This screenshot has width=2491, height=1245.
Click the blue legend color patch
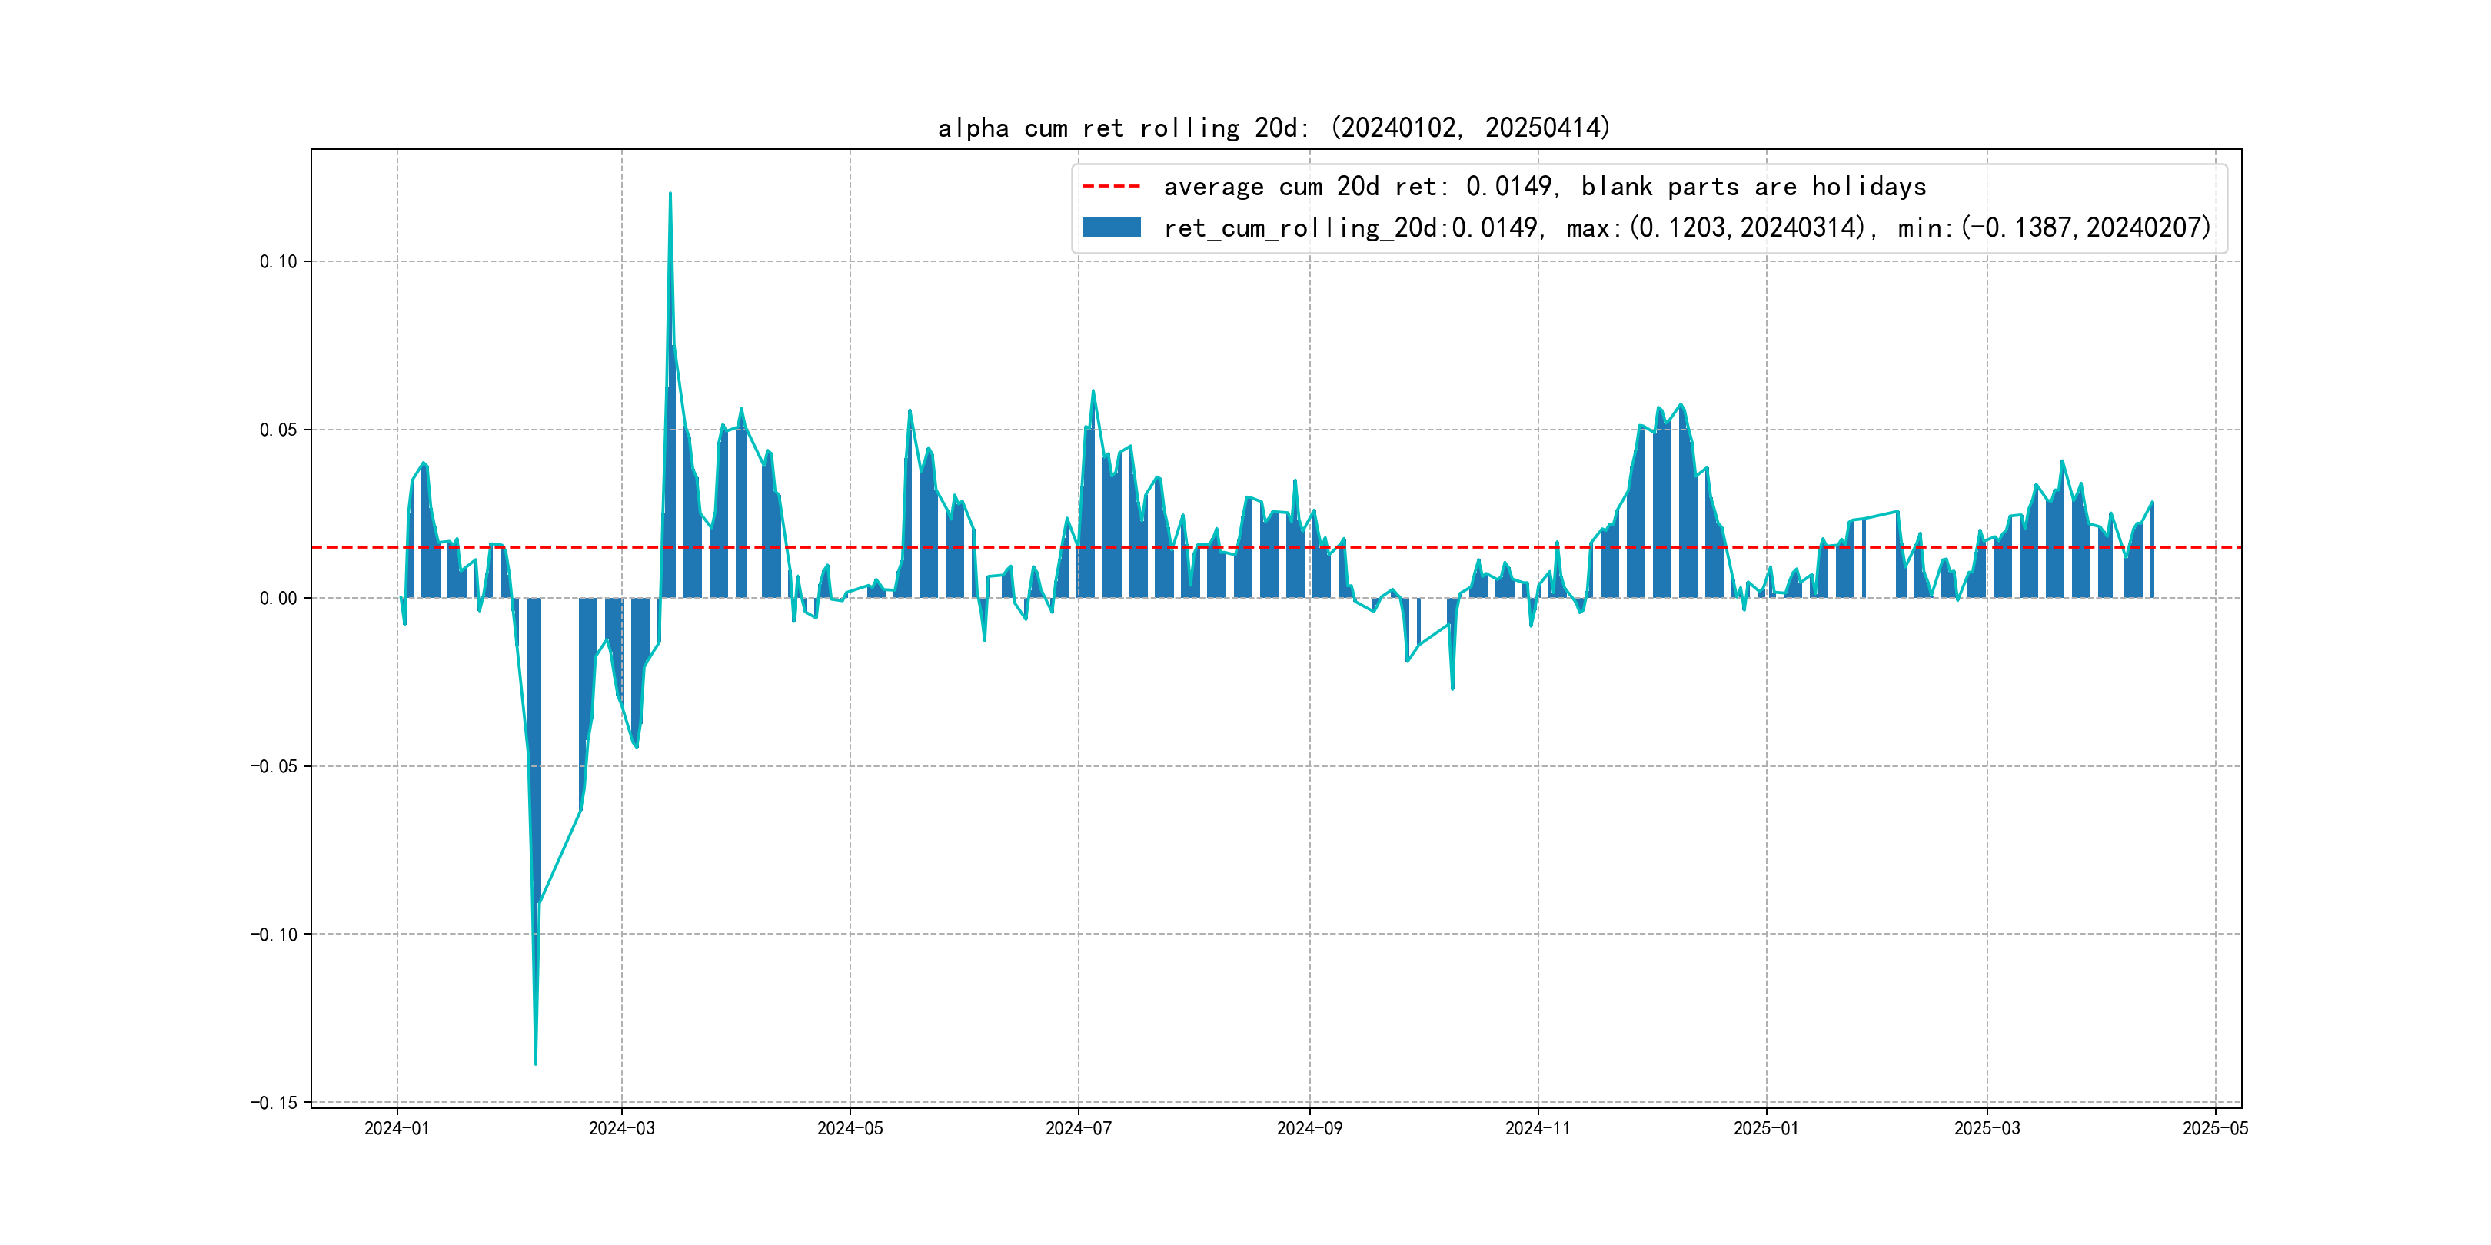point(1111,228)
